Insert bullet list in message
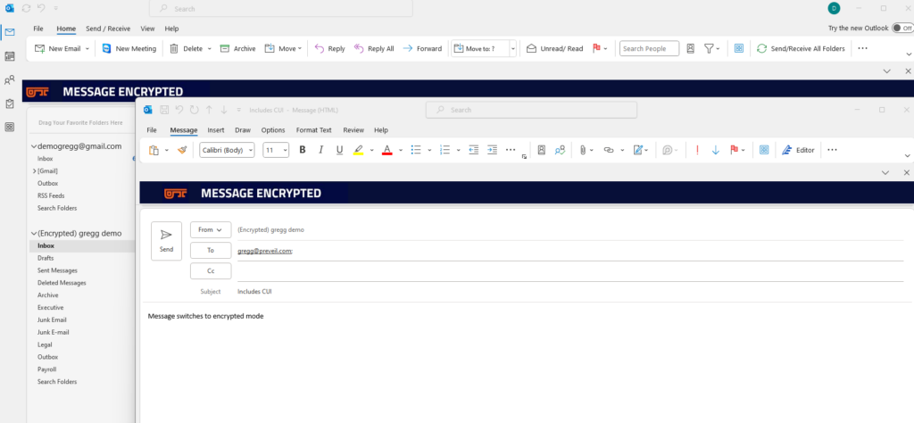The image size is (914, 423). [416, 150]
